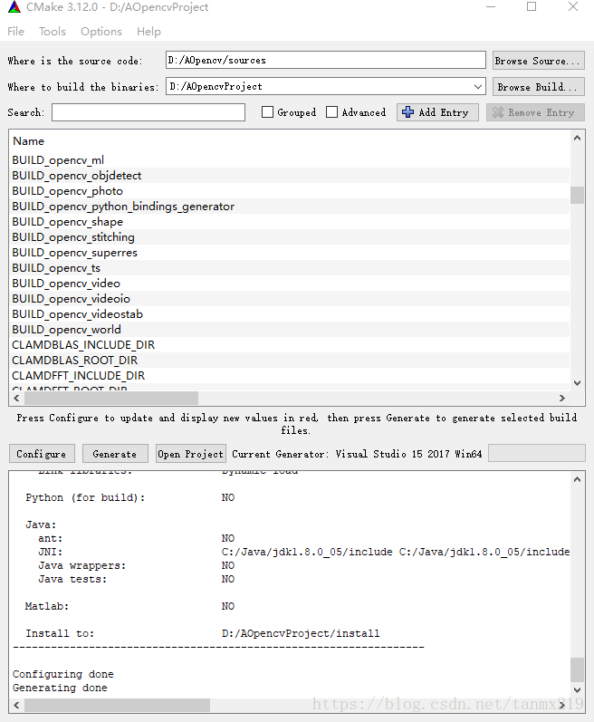
Task: Click the 'Matlab:' log line
Action: pos(47,606)
